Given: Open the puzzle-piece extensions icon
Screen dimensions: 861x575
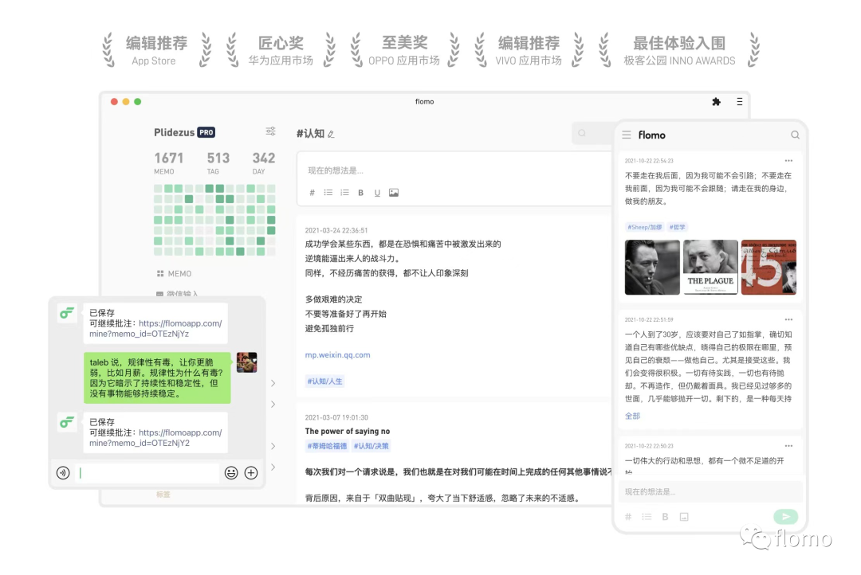Looking at the screenshot, I should tap(716, 101).
